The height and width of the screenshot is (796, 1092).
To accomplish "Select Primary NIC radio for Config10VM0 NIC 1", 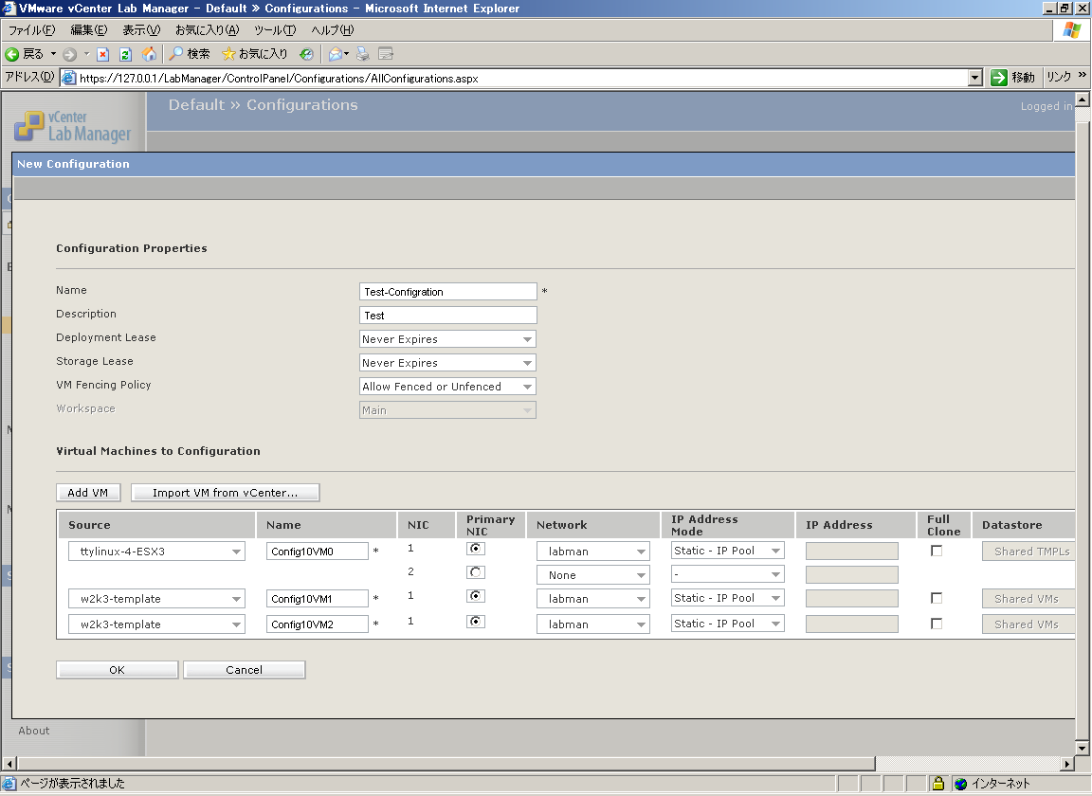I will pos(475,549).
